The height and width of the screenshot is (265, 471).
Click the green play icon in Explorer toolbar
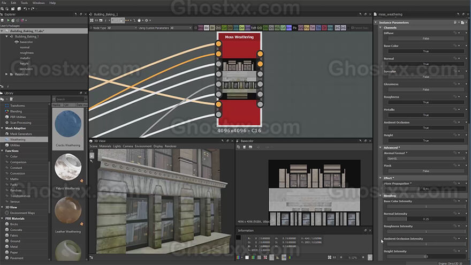[8, 20]
